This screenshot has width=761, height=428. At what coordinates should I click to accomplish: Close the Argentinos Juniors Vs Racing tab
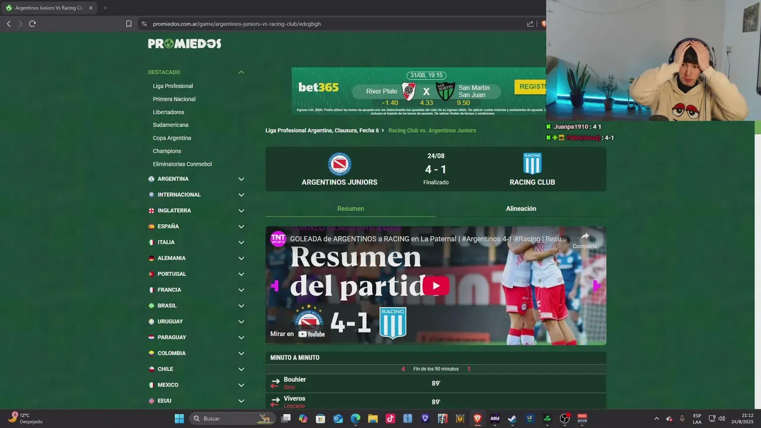tap(91, 8)
